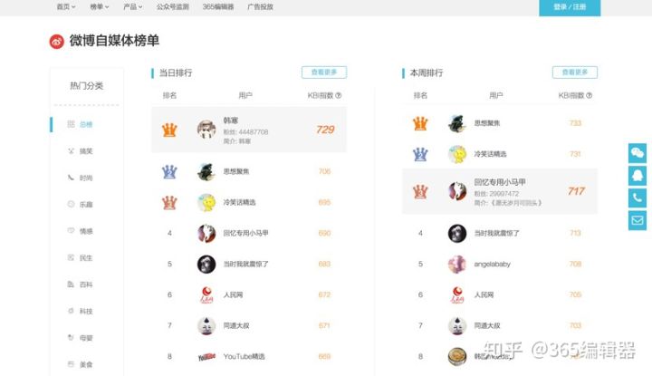Open the QQ contact icon on right
Viewport: 652px width, 376px height.
click(x=637, y=176)
